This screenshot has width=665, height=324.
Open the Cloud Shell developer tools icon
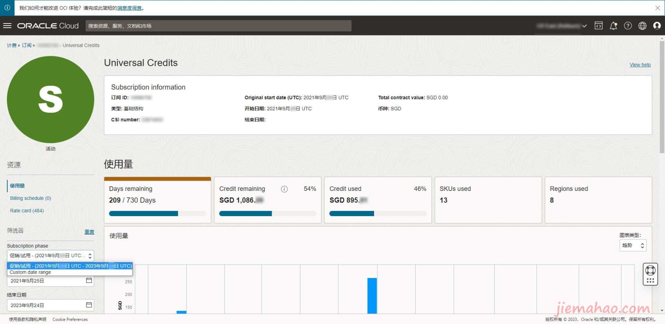coord(599,26)
